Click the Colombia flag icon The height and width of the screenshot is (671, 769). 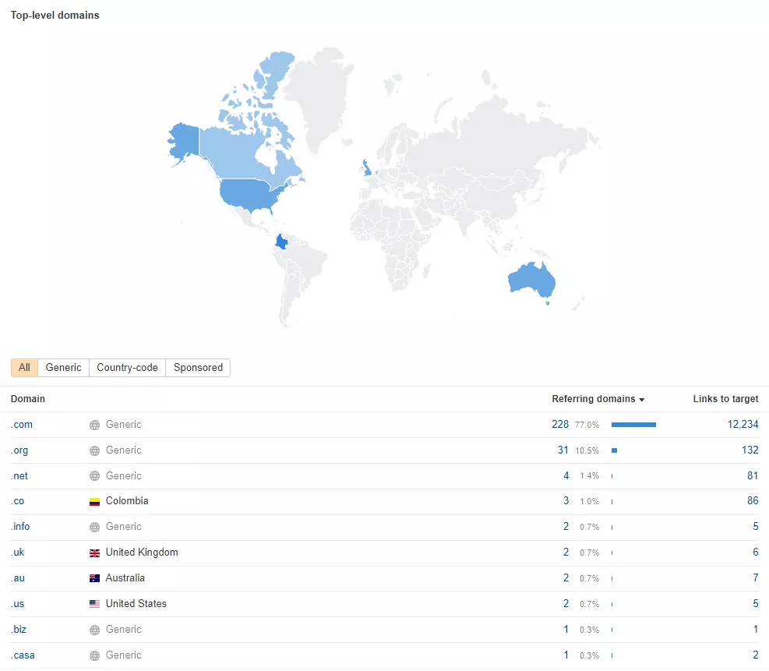(x=94, y=501)
